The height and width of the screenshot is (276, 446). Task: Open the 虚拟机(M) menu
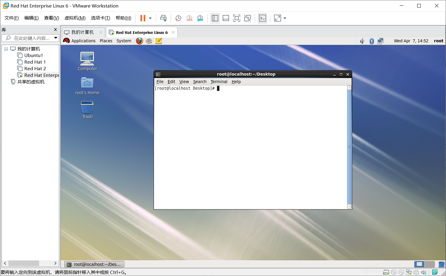point(75,18)
